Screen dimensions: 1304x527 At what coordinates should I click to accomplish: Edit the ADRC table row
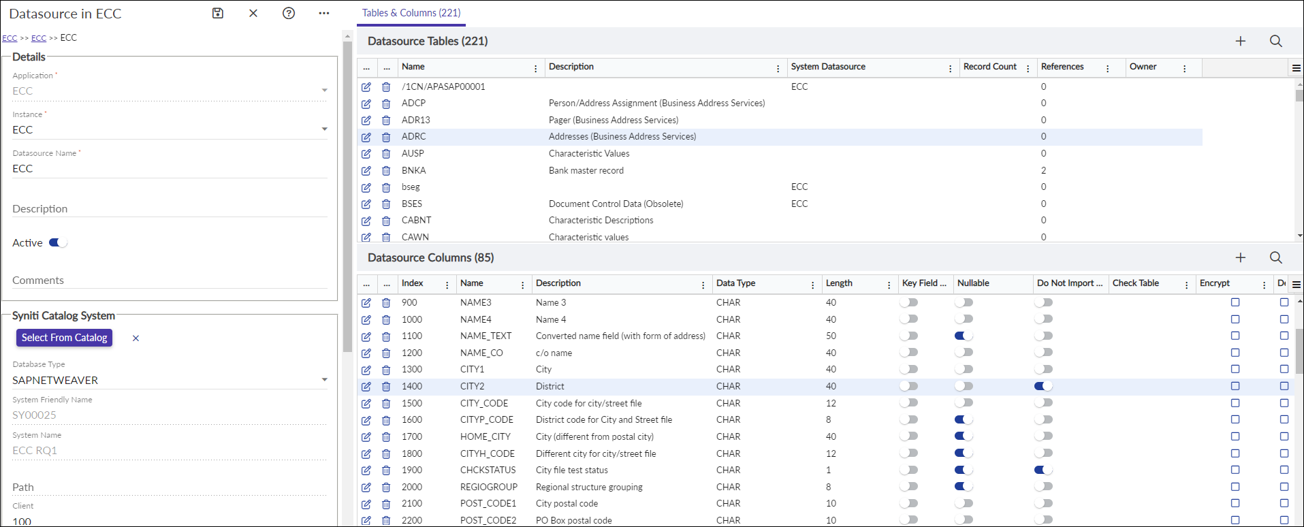pos(366,137)
